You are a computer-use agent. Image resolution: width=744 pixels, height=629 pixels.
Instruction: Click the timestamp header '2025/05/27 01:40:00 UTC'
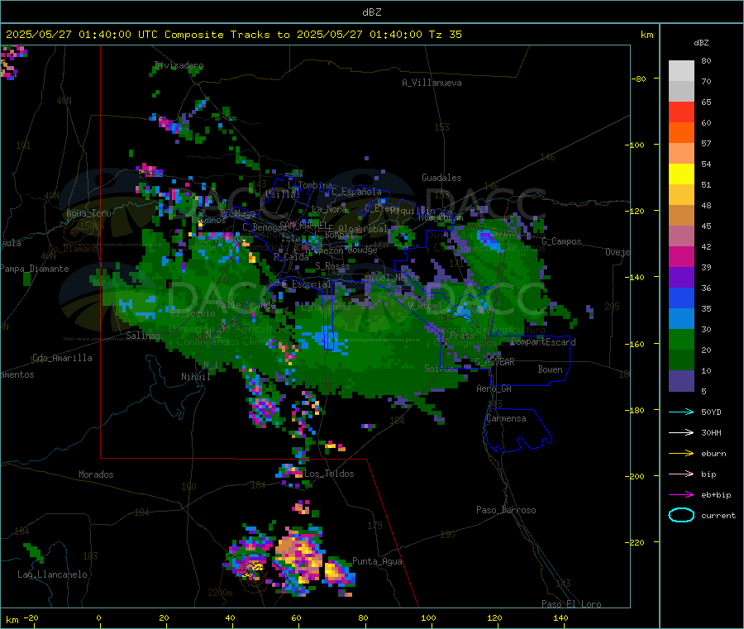click(x=82, y=35)
